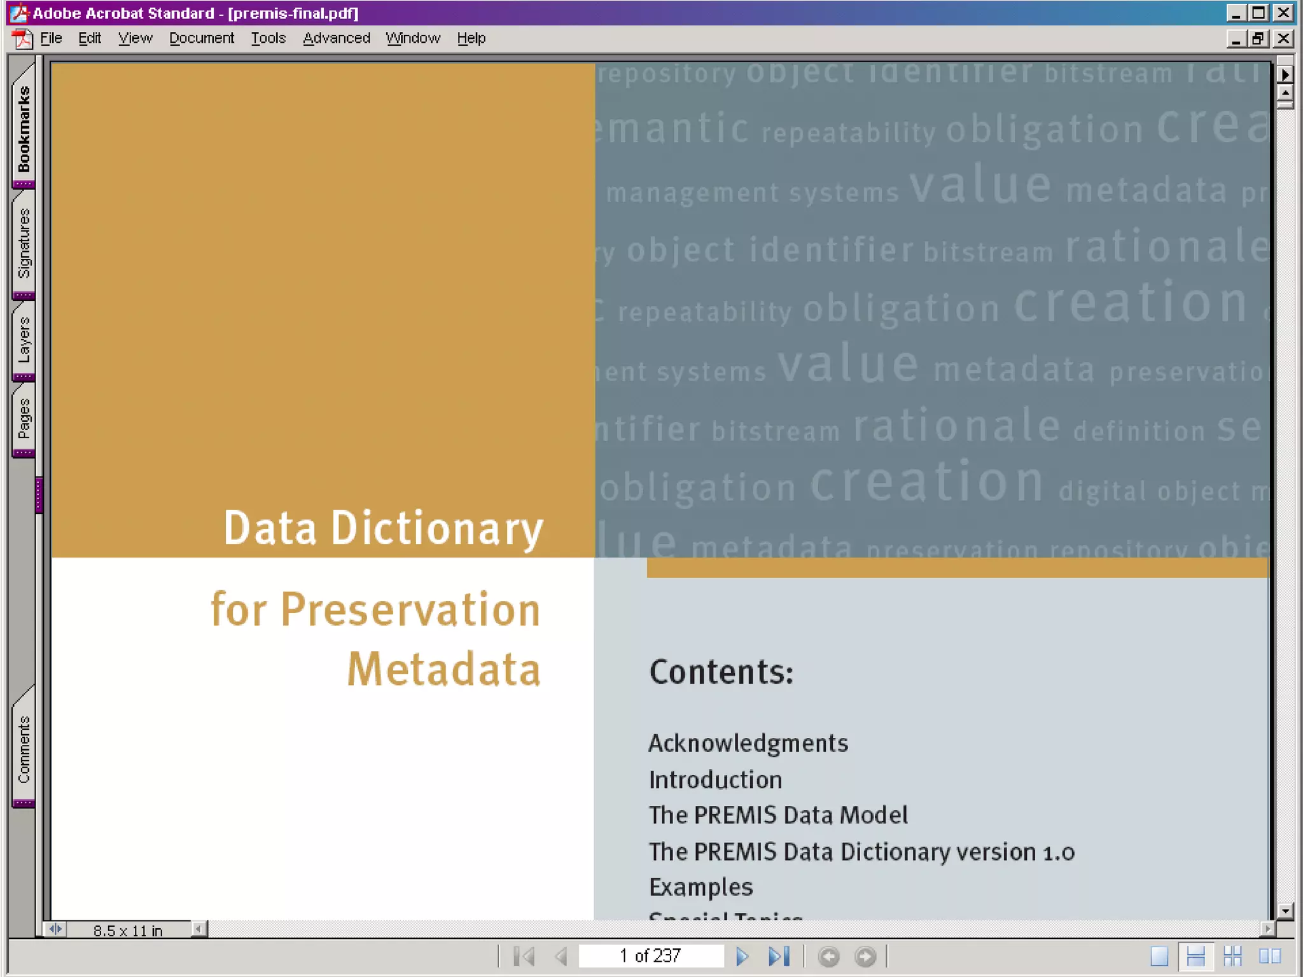This screenshot has width=1303, height=977.
Task: Click the Previous Page arrow icon
Action: (561, 956)
